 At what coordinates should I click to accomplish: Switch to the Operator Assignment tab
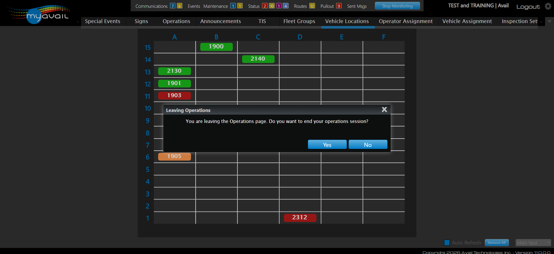[405, 21]
